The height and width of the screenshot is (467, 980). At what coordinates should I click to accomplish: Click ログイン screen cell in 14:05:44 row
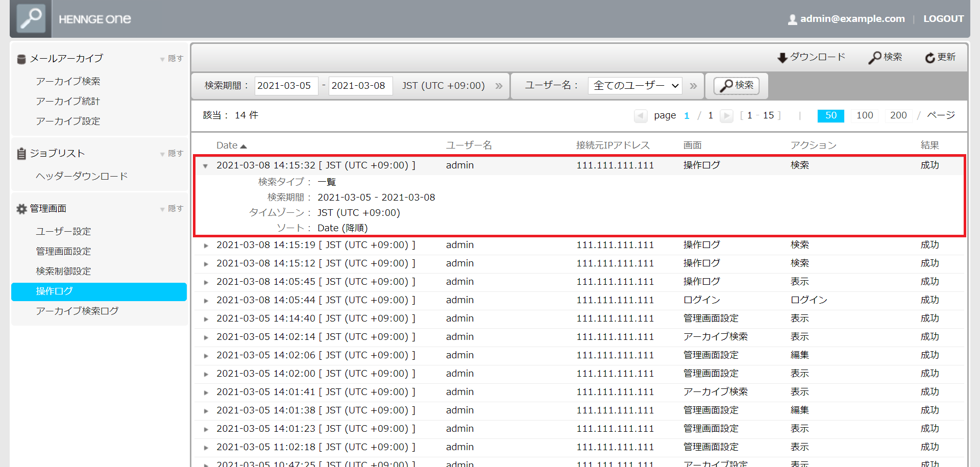pyautogui.click(x=702, y=300)
